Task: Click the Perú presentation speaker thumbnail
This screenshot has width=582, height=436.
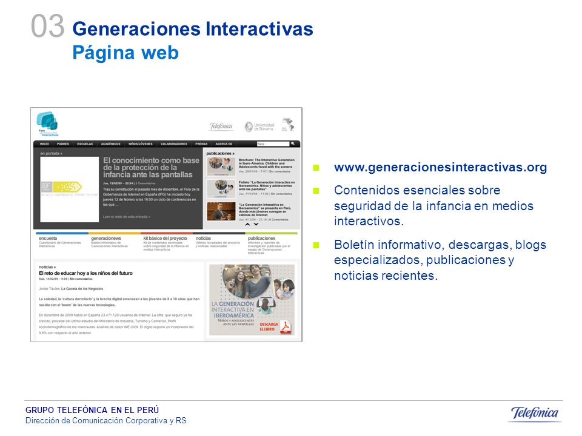Action: (221, 211)
